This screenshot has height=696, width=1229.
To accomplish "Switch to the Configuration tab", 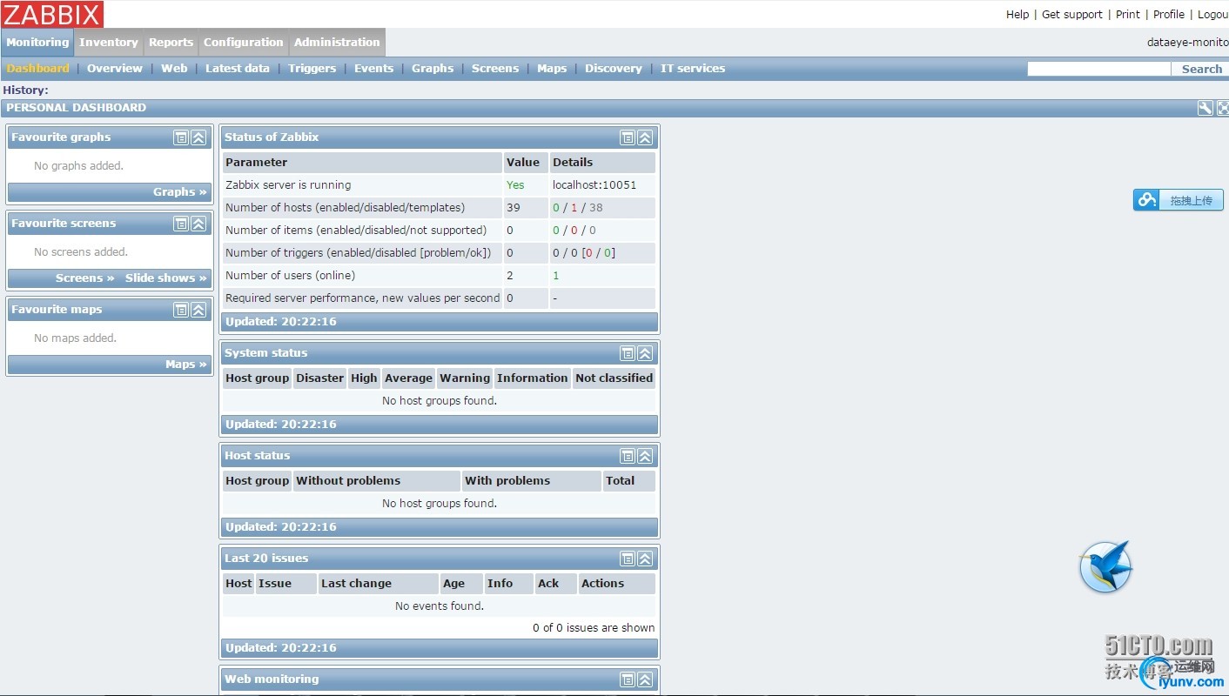I will coord(244,43).
